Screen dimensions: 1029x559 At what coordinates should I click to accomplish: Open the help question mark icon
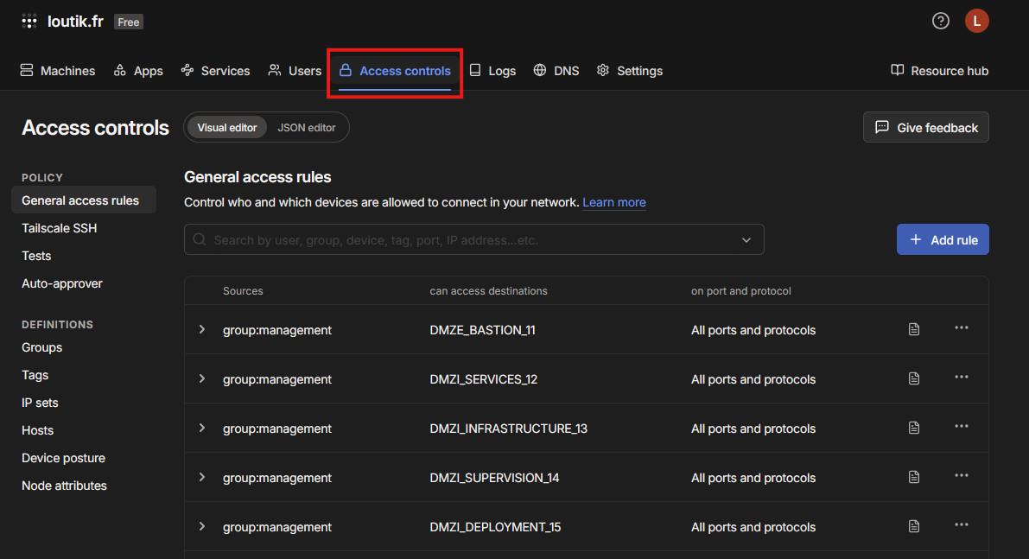(x=940, y=21)
